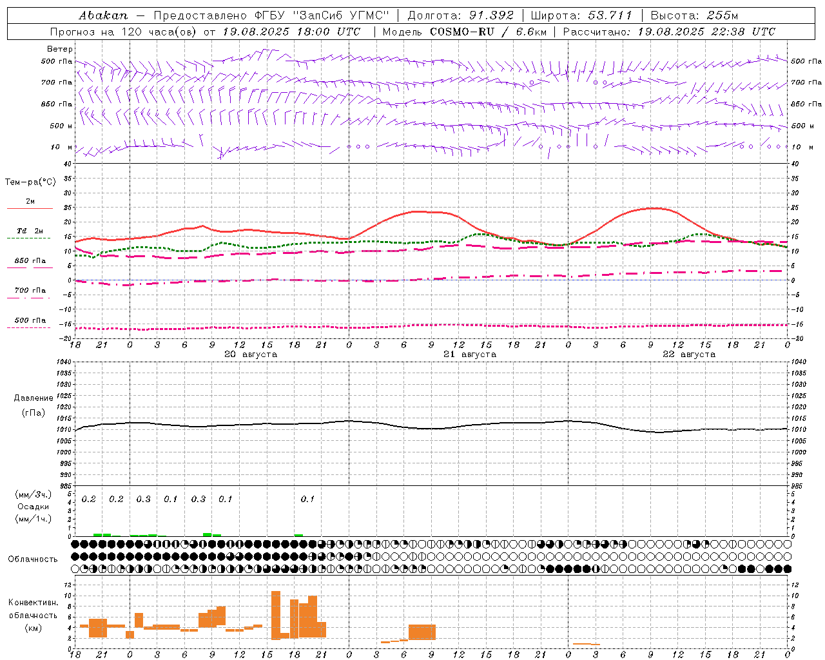Click the latitude value Широта: 53.711
The height and width of the screenshot is (660, 825).
point(581,15)
